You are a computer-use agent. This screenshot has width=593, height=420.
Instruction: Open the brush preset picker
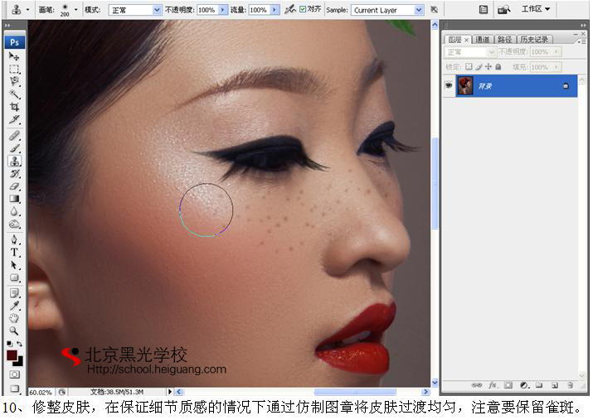pyautogui.click(x=75, y=10)
